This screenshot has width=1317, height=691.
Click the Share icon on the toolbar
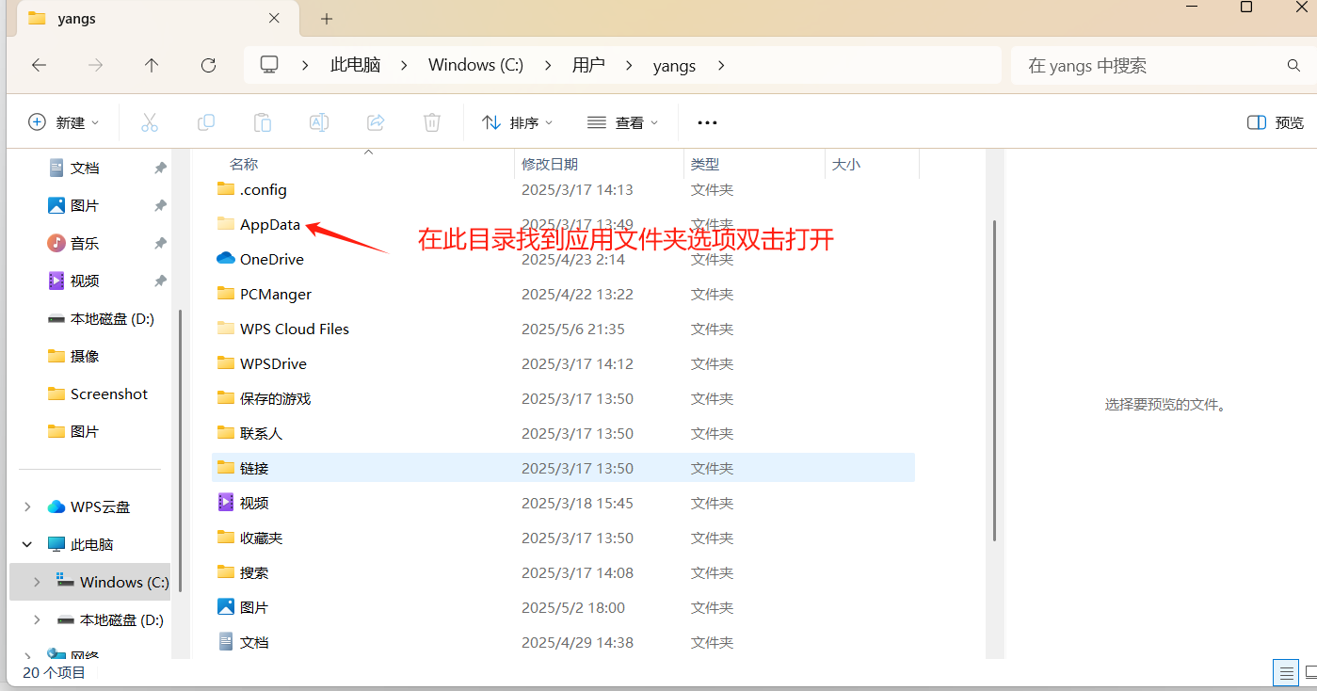(375, 122)
